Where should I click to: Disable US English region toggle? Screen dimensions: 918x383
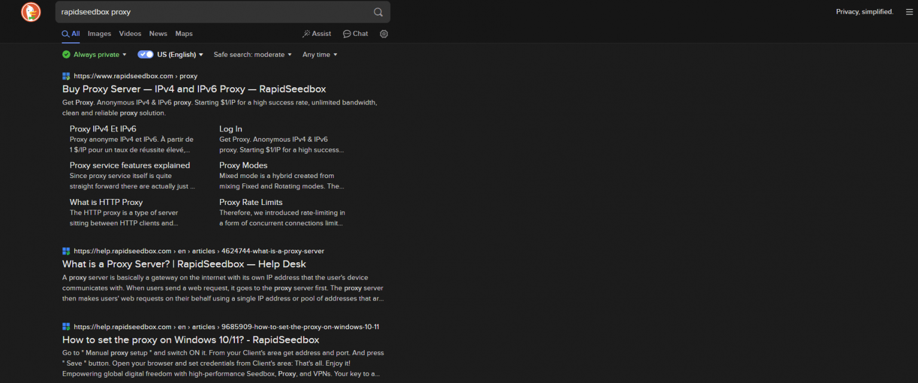point(145,54)
